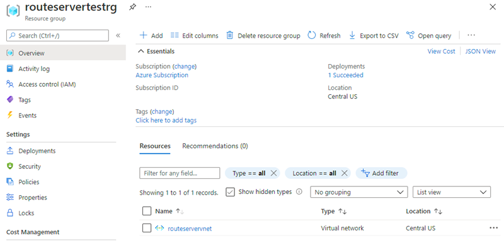The image size is (504, 243).
Task: Check the select-all checkbox in header
Action: point(147,212)
